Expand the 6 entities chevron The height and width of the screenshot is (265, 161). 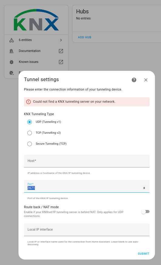pos(61,40)
